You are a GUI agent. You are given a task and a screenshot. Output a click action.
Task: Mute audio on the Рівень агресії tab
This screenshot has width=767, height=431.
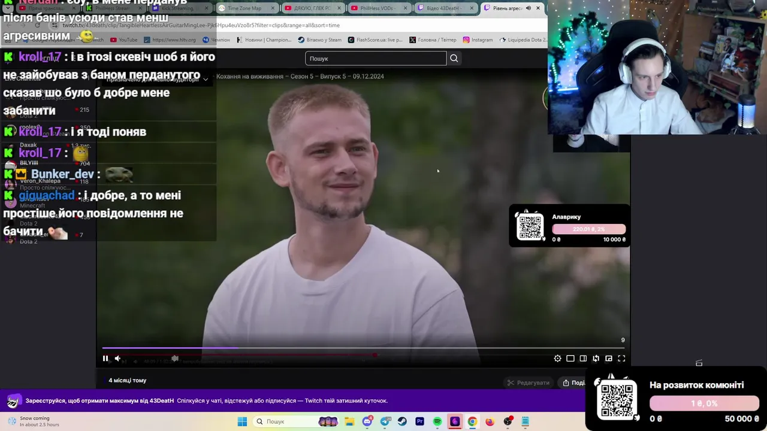(528, 8)
